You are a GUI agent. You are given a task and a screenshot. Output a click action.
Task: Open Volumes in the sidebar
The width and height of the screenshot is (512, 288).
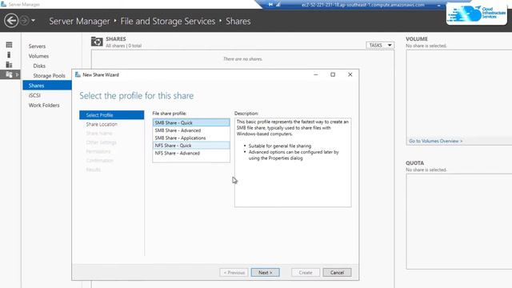tap(38, 56)
